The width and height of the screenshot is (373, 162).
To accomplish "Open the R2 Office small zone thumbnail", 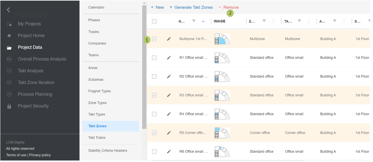I will coord(222,76).
